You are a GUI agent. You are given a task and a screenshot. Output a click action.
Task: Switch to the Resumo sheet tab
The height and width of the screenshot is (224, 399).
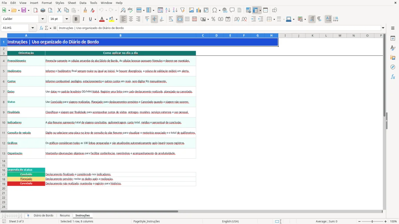tap(65, 215)
